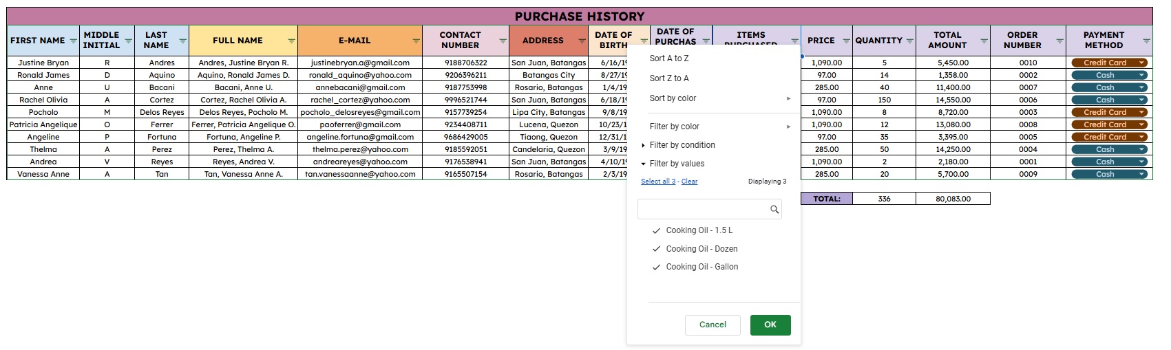
Task: Open filter icon on ADDRESS header
Action: tap(582, 41)
